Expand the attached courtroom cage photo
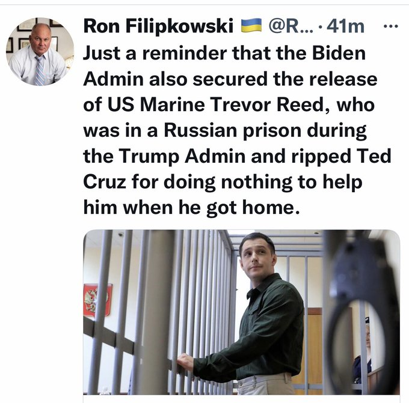 click(242, 312)
